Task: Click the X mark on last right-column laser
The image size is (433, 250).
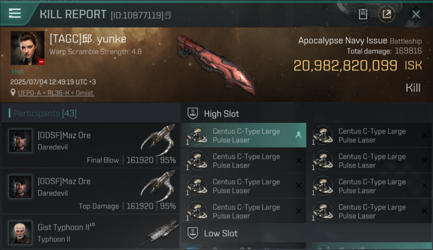Action: pyautogui.click(x=424, y=211)
